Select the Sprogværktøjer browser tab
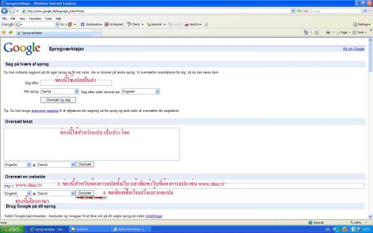The width and height of the screenshot is (373, 233). 55,33
